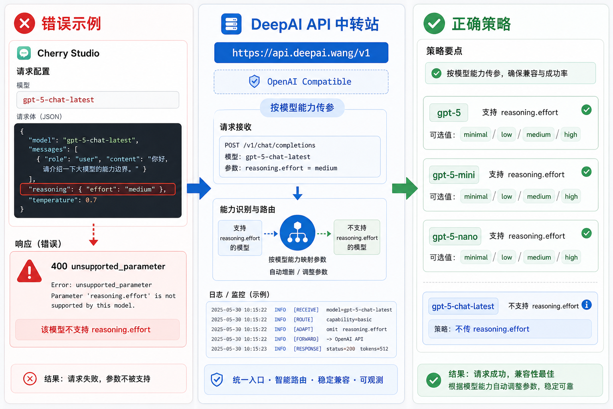Click the 支持 reasoning.effort 的模型 box
The width and height of the screenshot is (613, 409).
(x=240, y=238)
